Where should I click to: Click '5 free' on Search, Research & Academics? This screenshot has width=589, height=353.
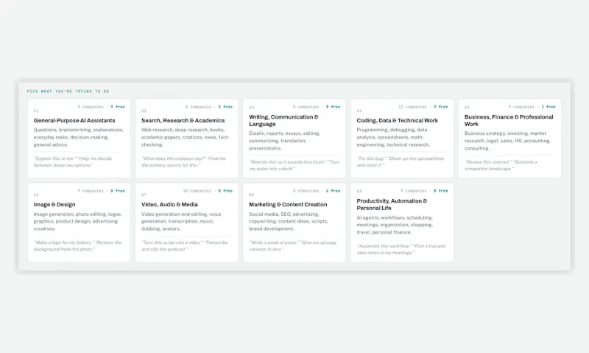click(225, 107)
